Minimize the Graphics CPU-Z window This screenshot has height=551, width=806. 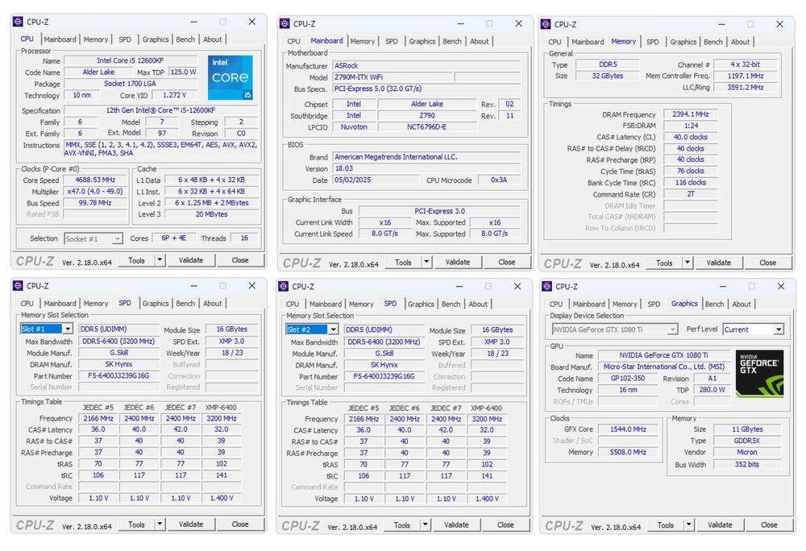tap(723, 286)
